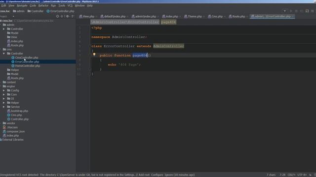The image size is (316, 177).
Task: Click the Ignore link in status bar
Action: 168,175
